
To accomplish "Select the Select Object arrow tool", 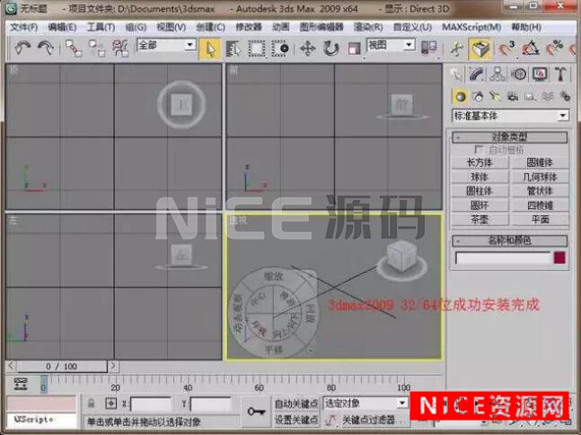I will (x=209, y=48).
